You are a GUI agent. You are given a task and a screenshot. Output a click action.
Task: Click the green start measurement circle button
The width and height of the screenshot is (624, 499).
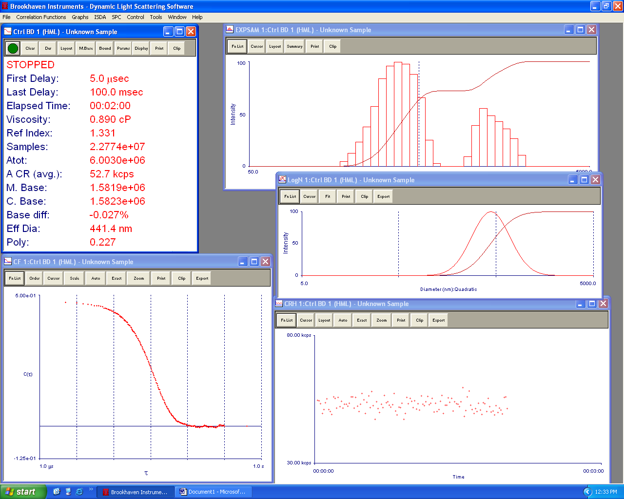coord(13,48)
